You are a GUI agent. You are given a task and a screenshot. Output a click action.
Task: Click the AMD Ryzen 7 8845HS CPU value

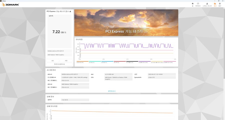(118, 78)
